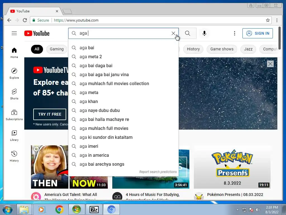Select the All filter chip
This screenshot has width=286, height=215.
coord(37,49)
